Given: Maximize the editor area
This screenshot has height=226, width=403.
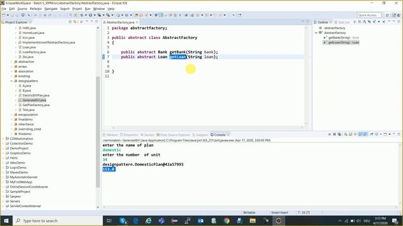Looking at the screenshot, I should coord(308,22).
